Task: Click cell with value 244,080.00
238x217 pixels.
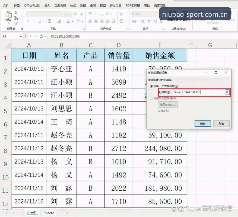Action: pyautogui.click(x=160, y=148)
